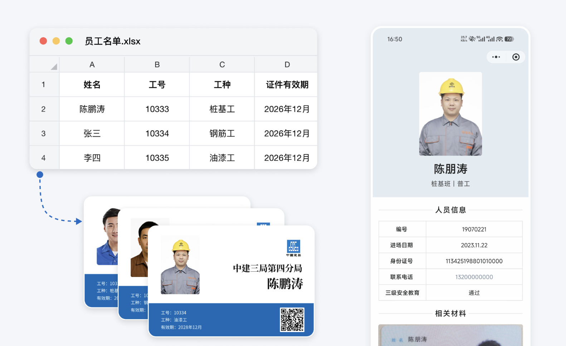This screenshot has height=346, width=566.
Task: Click the 钢筋工 cell
Action: click(x=222, y=133)
